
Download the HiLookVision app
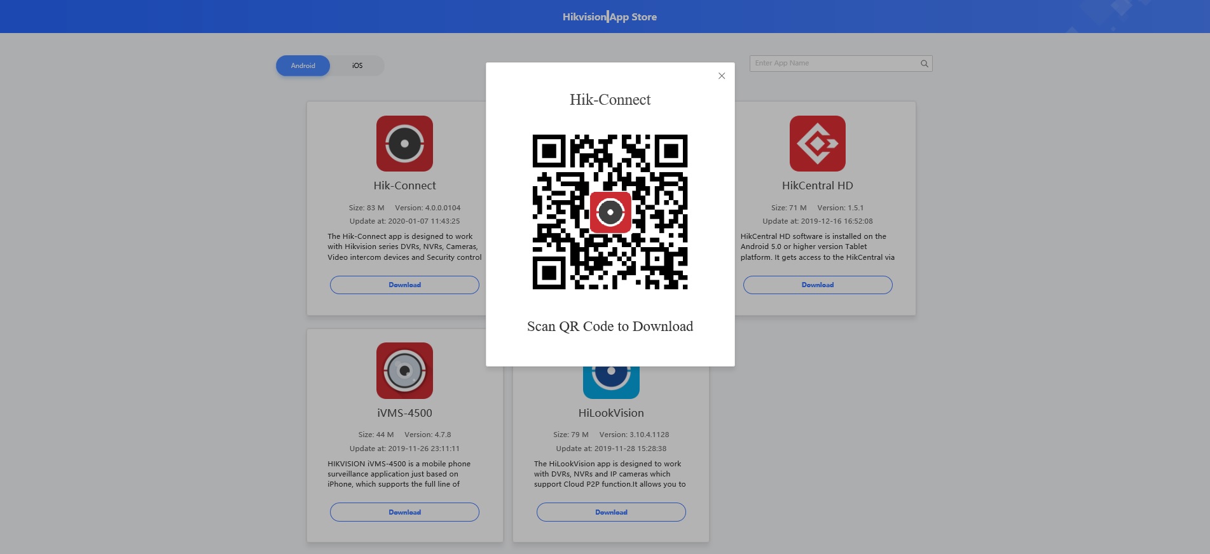pos(611,512)
